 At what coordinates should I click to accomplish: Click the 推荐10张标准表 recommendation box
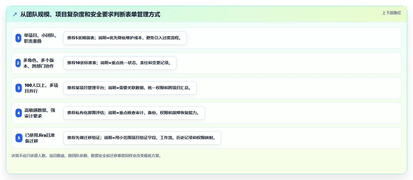[x=120, y=63]
